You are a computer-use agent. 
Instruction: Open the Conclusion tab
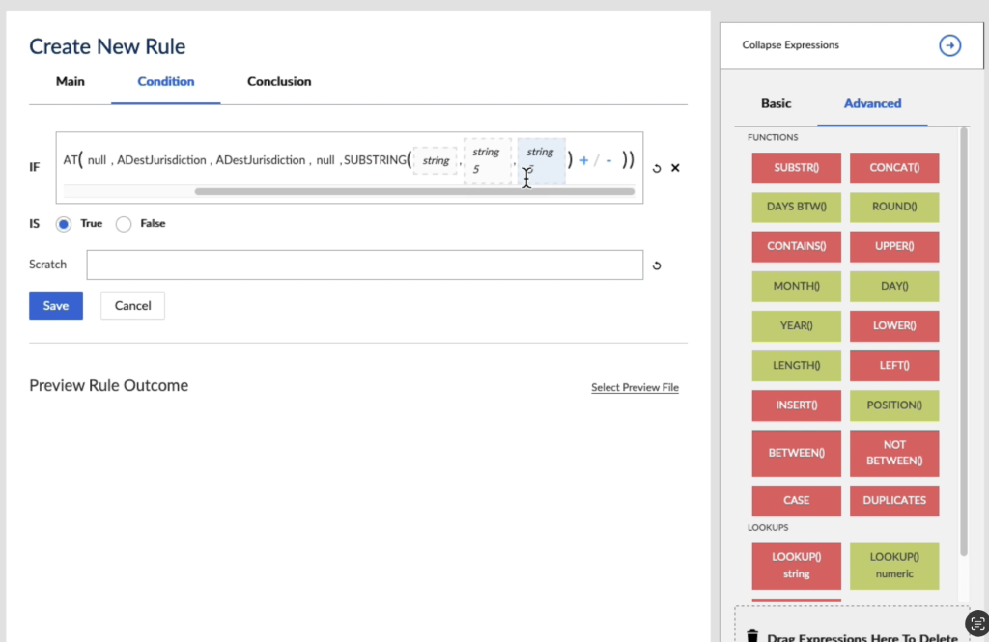(279, 82)
